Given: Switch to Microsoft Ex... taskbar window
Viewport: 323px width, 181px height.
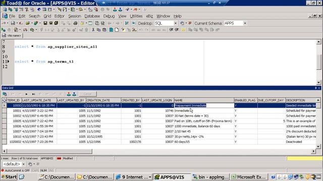Looking at the screenshot, I should [x=249, y=177].
